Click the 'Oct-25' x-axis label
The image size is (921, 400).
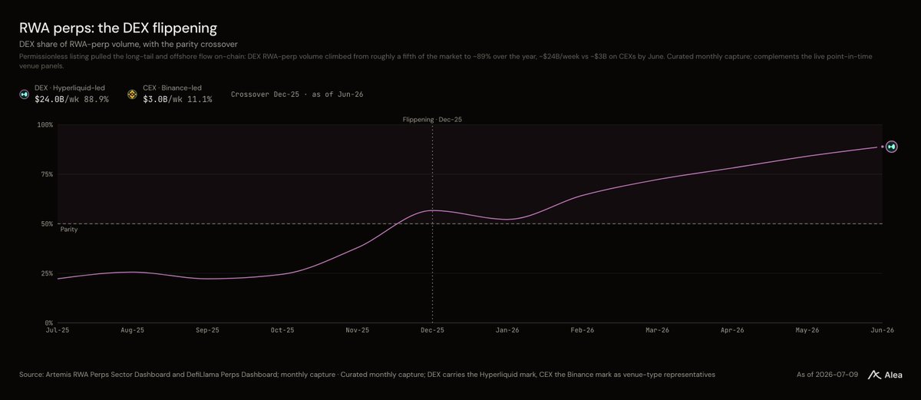[x=282, y=330]
